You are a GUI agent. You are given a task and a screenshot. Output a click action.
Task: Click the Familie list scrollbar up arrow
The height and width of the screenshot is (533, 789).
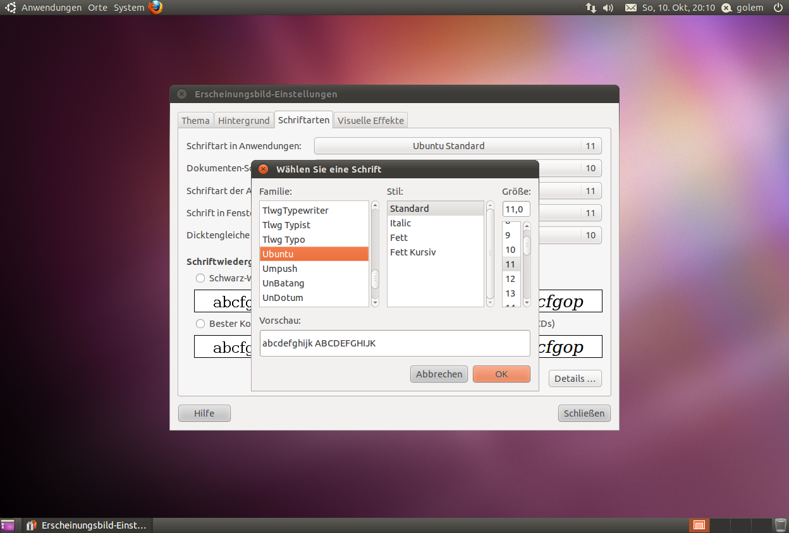coord(375,206)
